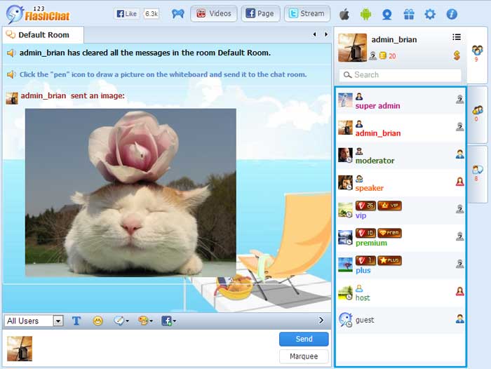Select host in user list

(401, 293)
